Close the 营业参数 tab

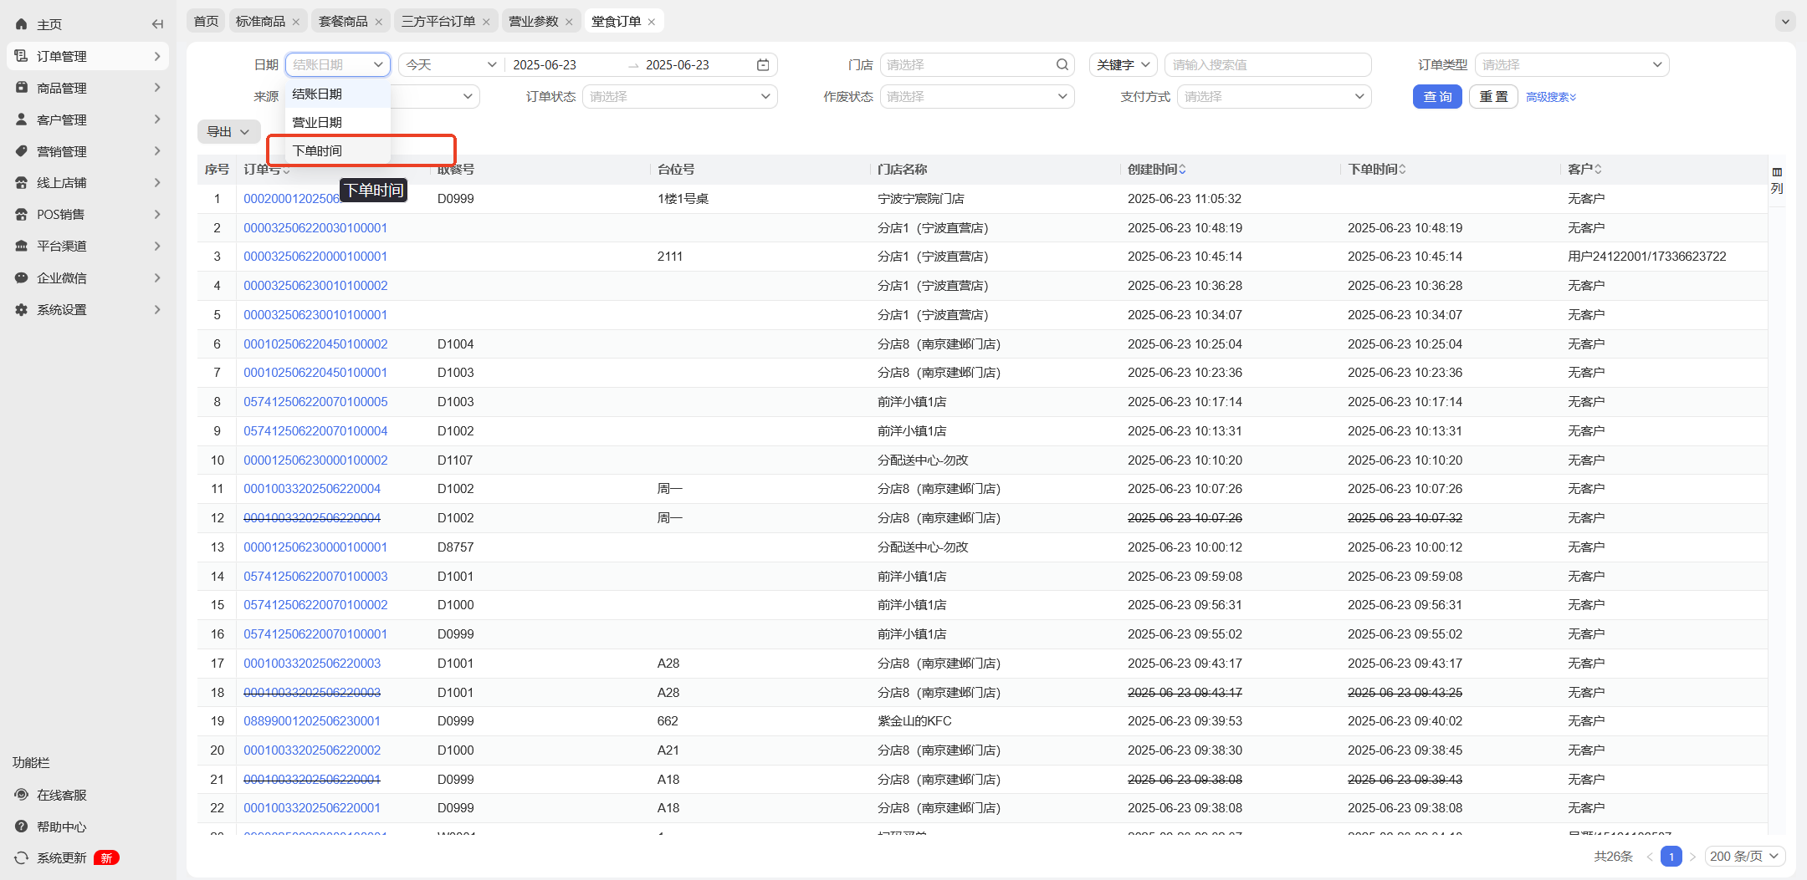coord(569,22)
